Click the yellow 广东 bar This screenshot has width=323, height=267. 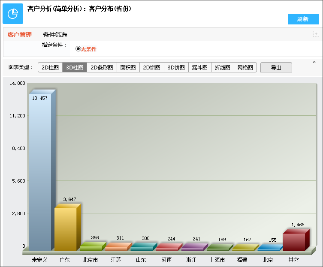tap(65, 228)
